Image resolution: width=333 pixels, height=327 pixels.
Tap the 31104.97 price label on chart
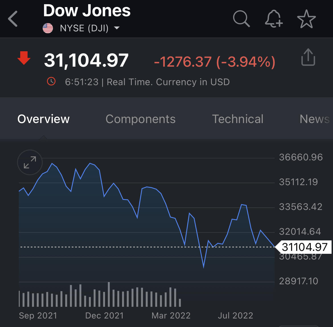click(x=305, y=247)
